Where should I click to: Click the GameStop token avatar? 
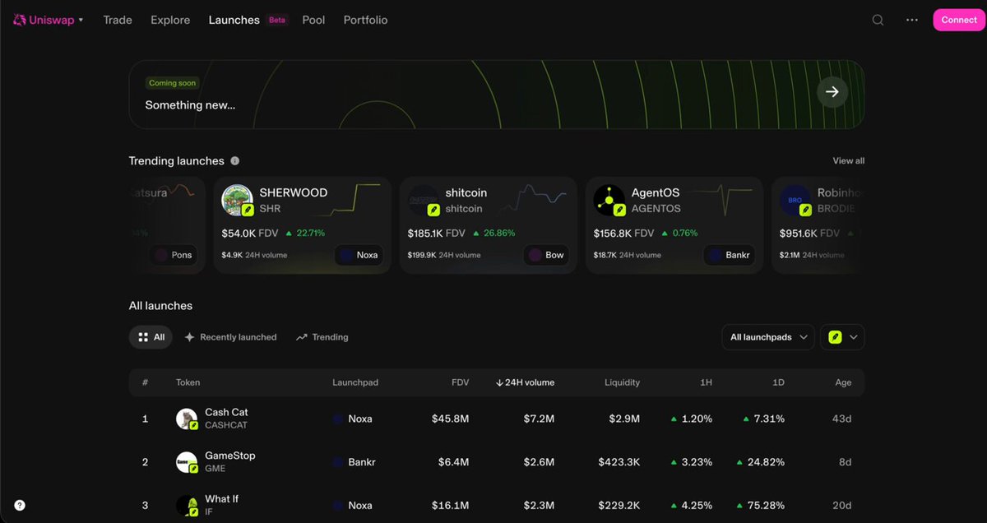tap(187, 462)
